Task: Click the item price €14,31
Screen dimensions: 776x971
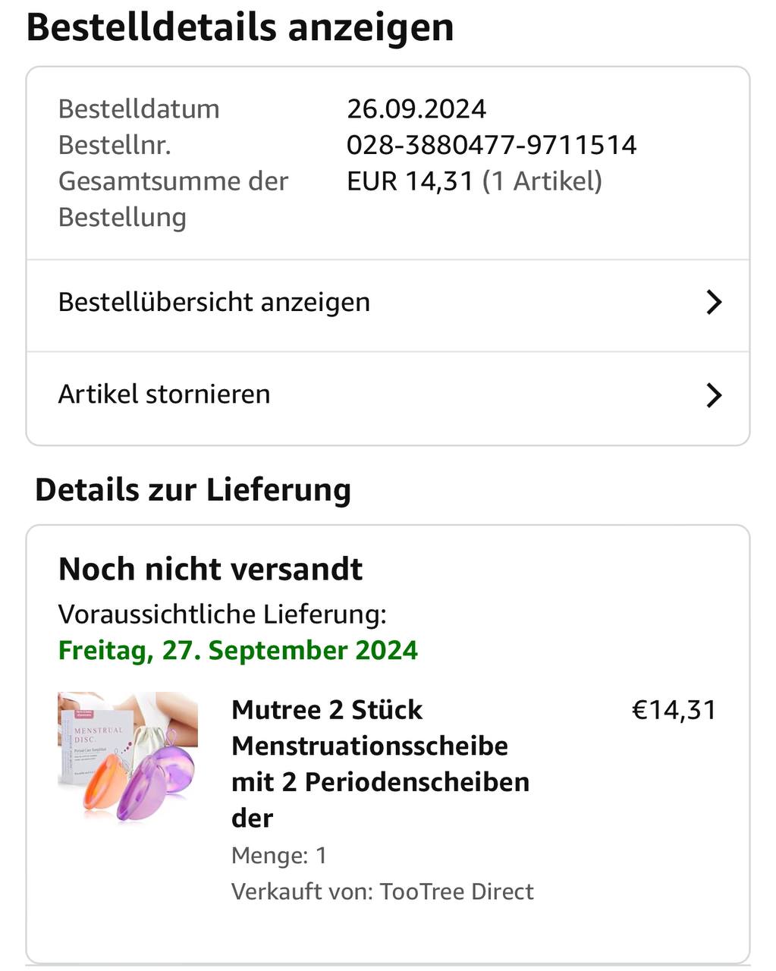Action: point(674,710)
